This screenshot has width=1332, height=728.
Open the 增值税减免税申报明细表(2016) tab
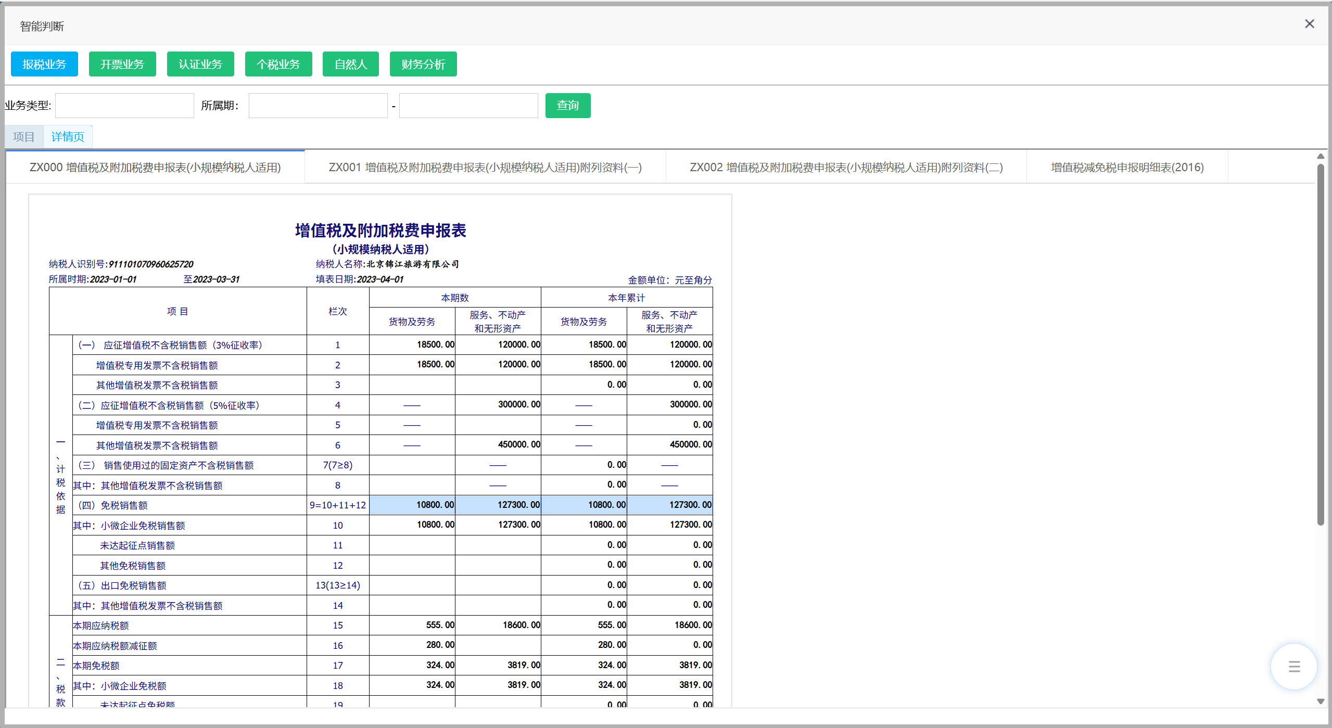pyautogui.click(x=1127, y=167)
